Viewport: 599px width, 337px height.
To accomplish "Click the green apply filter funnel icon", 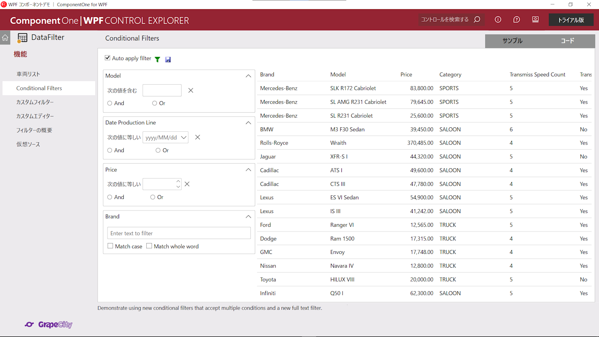I will tap(158, 59).
